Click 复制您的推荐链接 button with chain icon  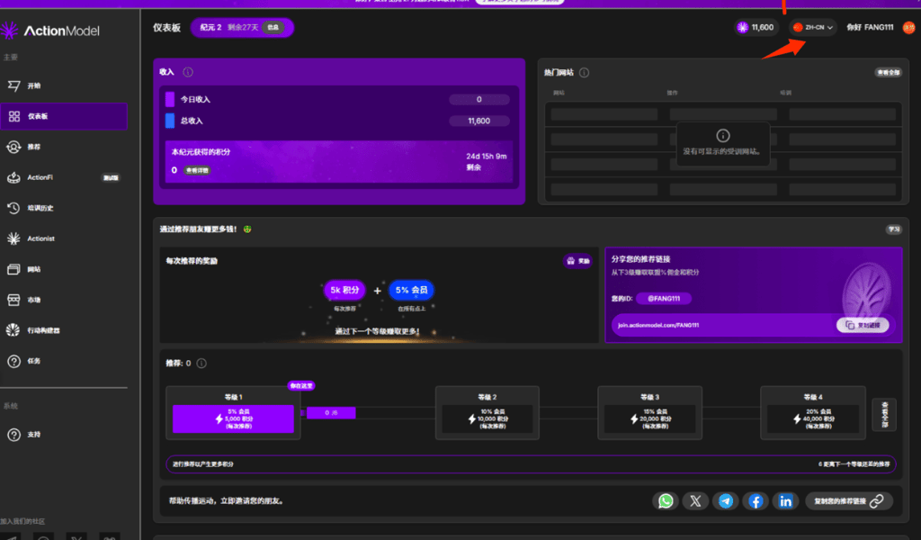(849, 500)
